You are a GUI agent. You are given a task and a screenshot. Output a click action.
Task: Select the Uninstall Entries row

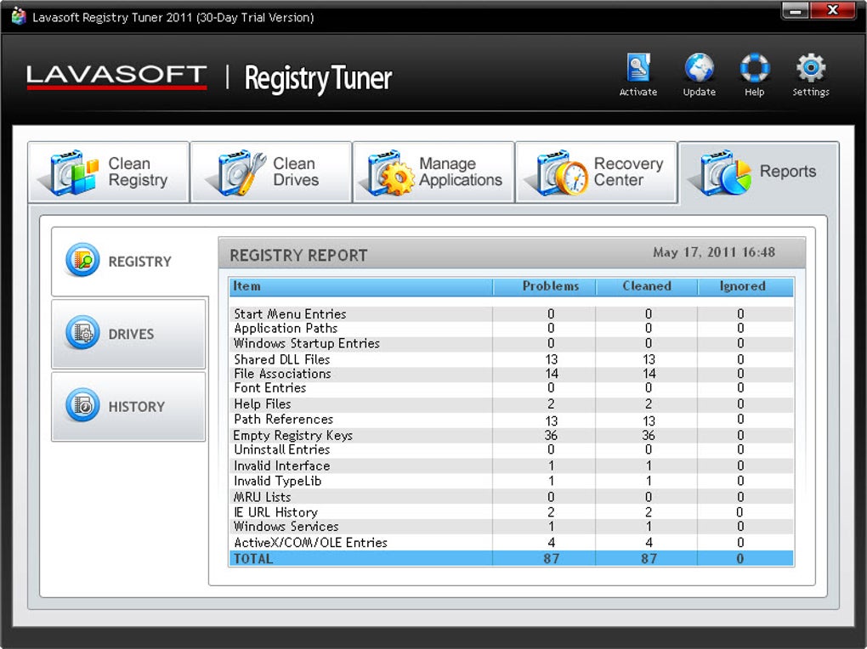coord(512,450)
